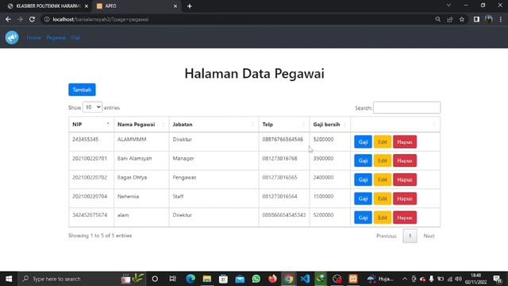Click Gaji button for Bagas Dhiya
The height and width of the screenshot is (286, 508).
click(363, 180)
